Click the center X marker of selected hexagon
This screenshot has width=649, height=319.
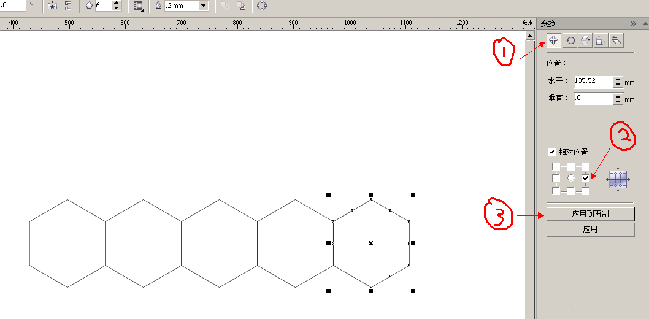[x=371, y=244]
